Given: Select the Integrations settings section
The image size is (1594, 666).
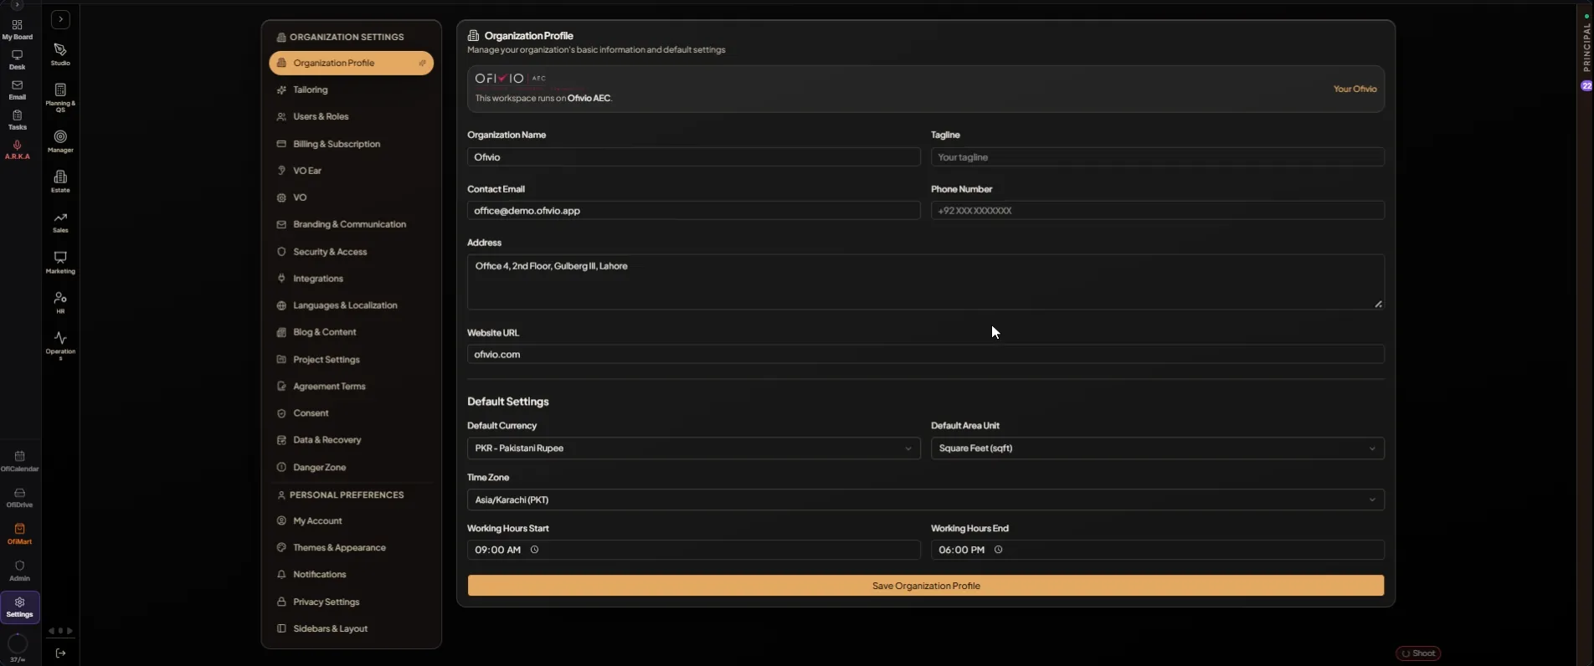Looking at the screenshot, I should [x=351, y=279].
